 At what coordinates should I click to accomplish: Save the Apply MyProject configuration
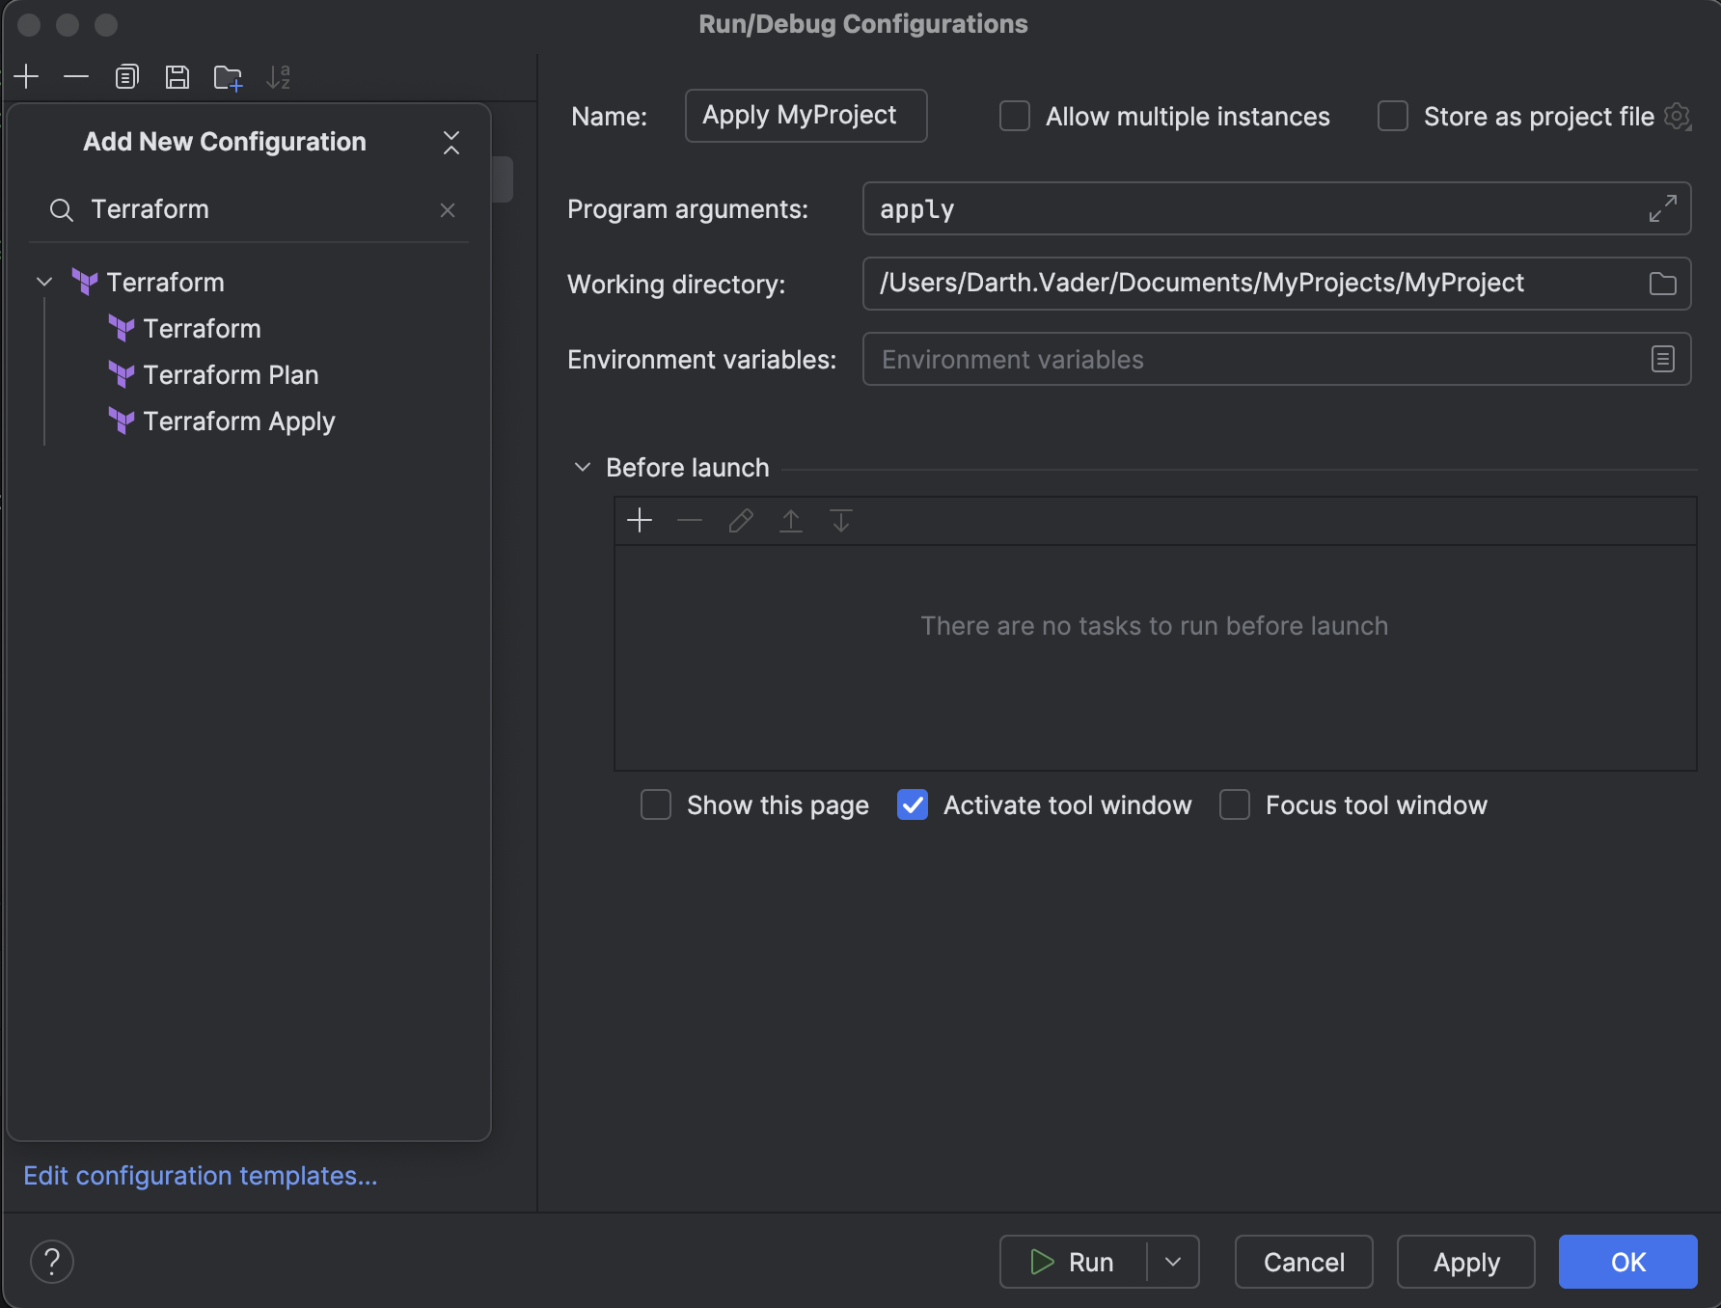(178, 76)
